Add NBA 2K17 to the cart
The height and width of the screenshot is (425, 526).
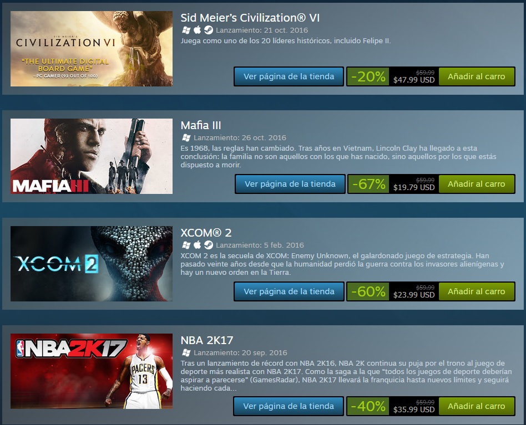tap(477, 406)
